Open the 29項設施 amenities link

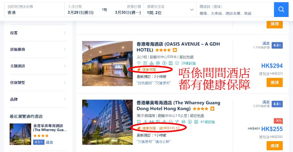(188, 63)
